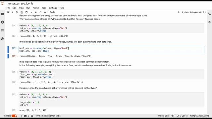
Task: Click terminal count icon in status bar
Action: click(25, 116)
